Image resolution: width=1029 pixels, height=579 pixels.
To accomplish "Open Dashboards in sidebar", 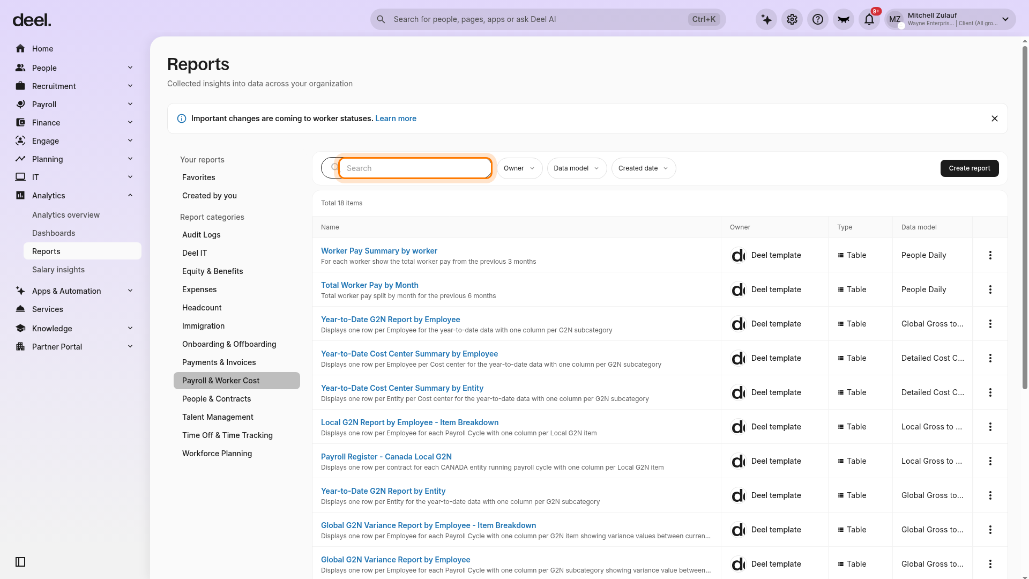I will [x=54, y=233].
